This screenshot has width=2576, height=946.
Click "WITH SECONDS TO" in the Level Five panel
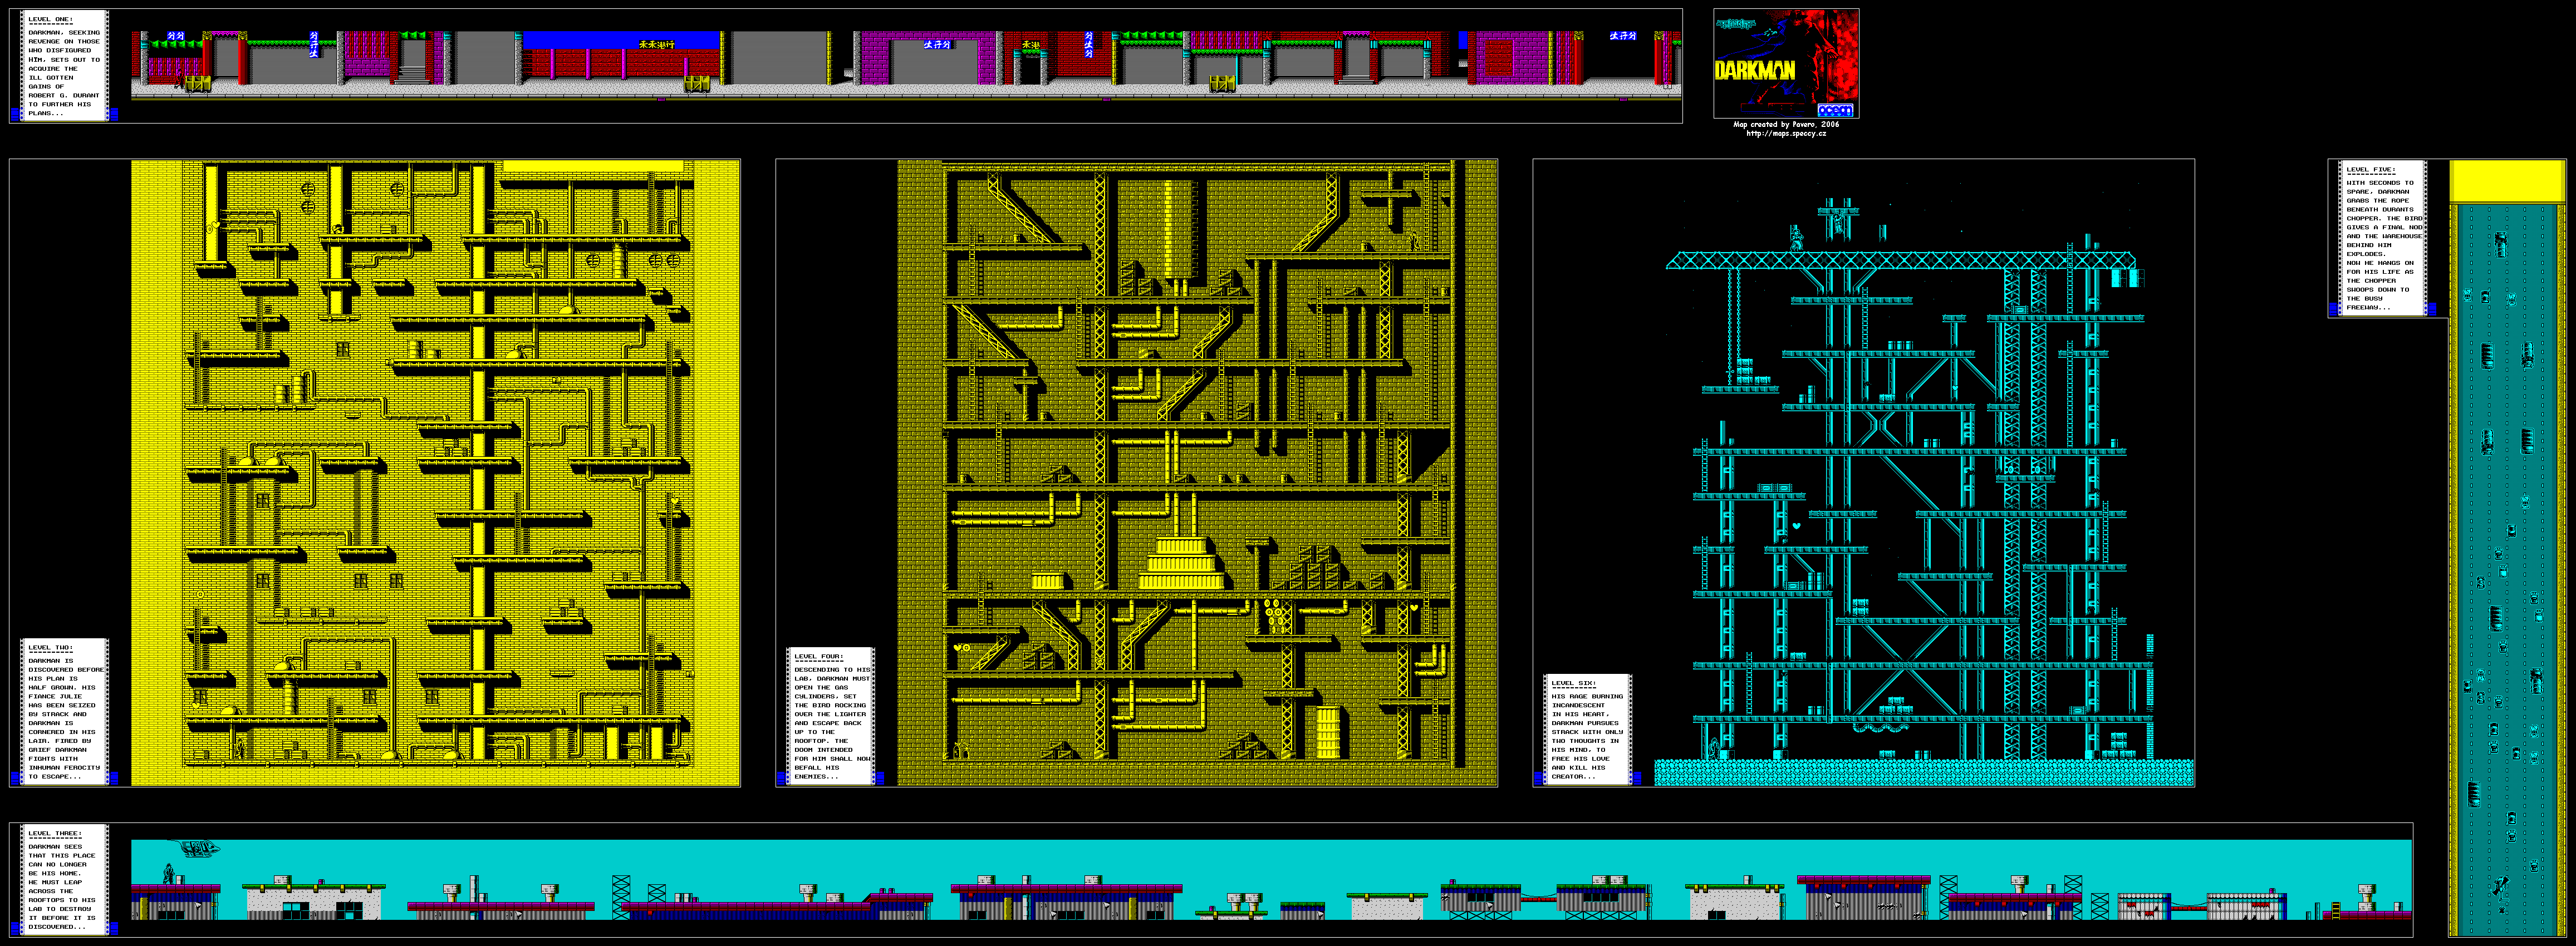pos(2380,183)
